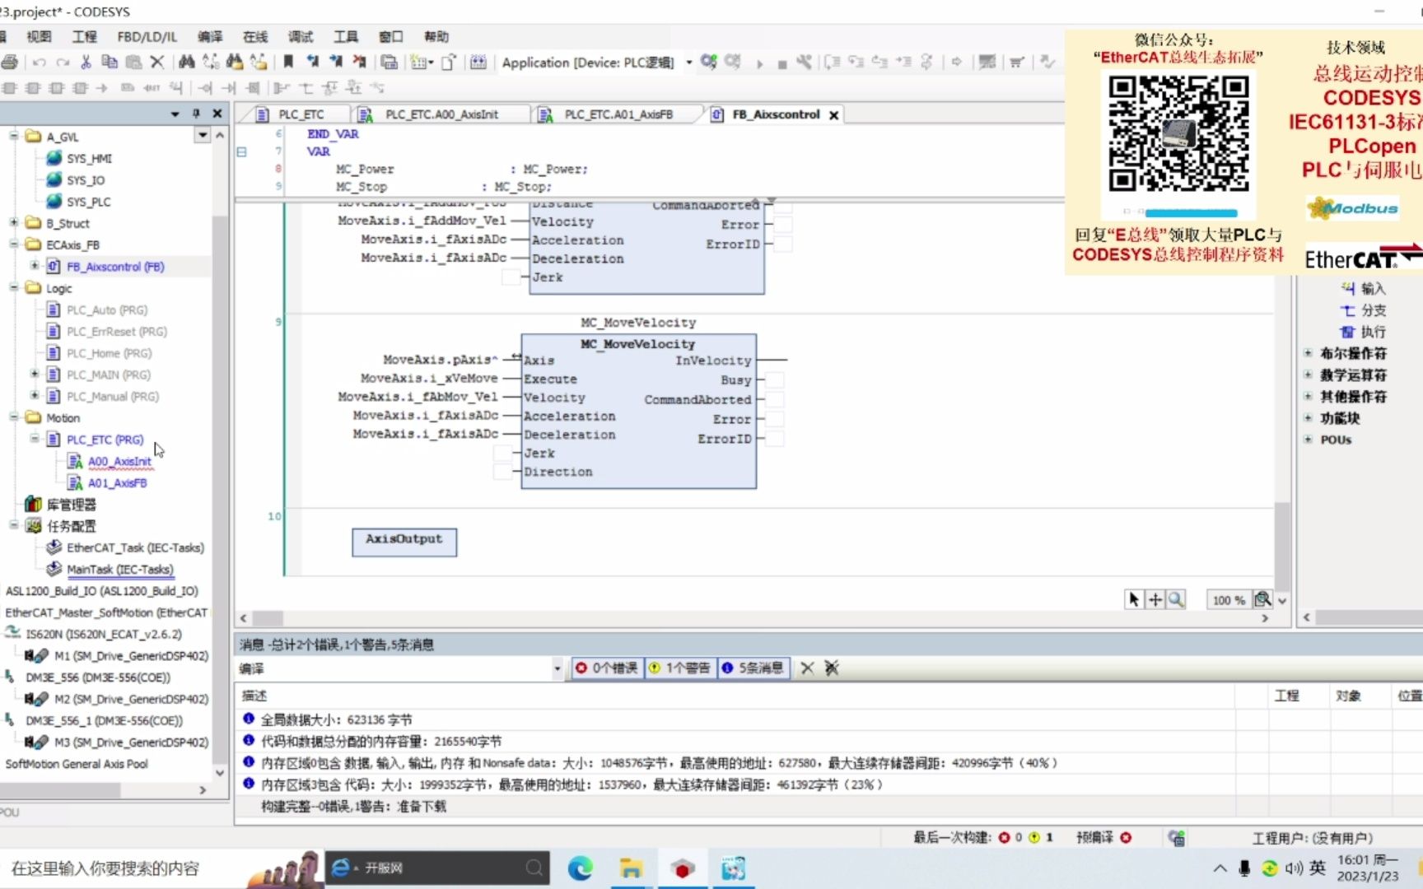Screen dimensions: 1423x889
Task: Click the Print icon on the toolbar
Action: (x=11, y=62)
